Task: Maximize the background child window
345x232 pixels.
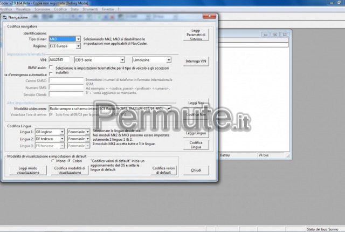Action: (275, 35)
